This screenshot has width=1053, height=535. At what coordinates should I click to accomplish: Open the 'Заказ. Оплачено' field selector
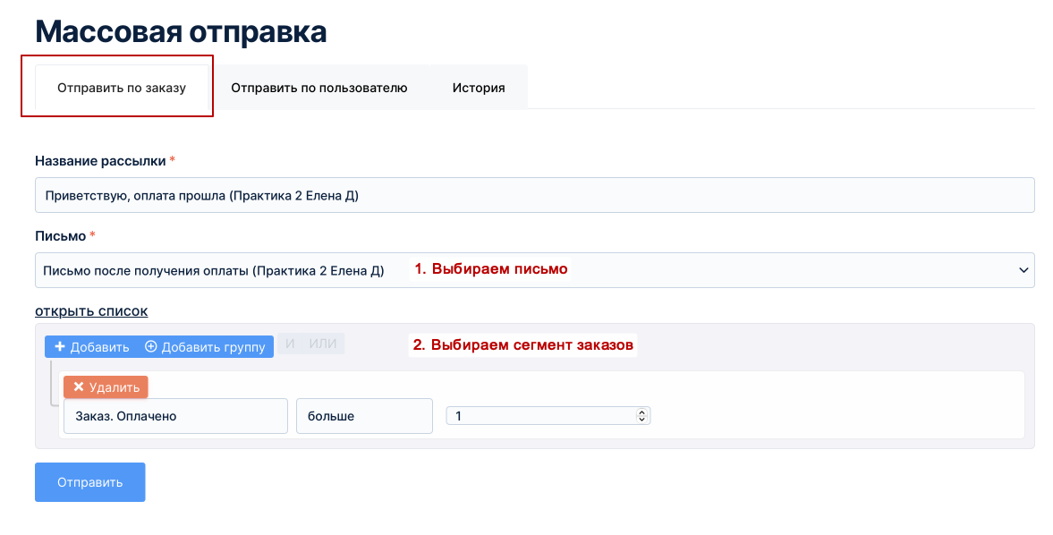coord(175,416)
